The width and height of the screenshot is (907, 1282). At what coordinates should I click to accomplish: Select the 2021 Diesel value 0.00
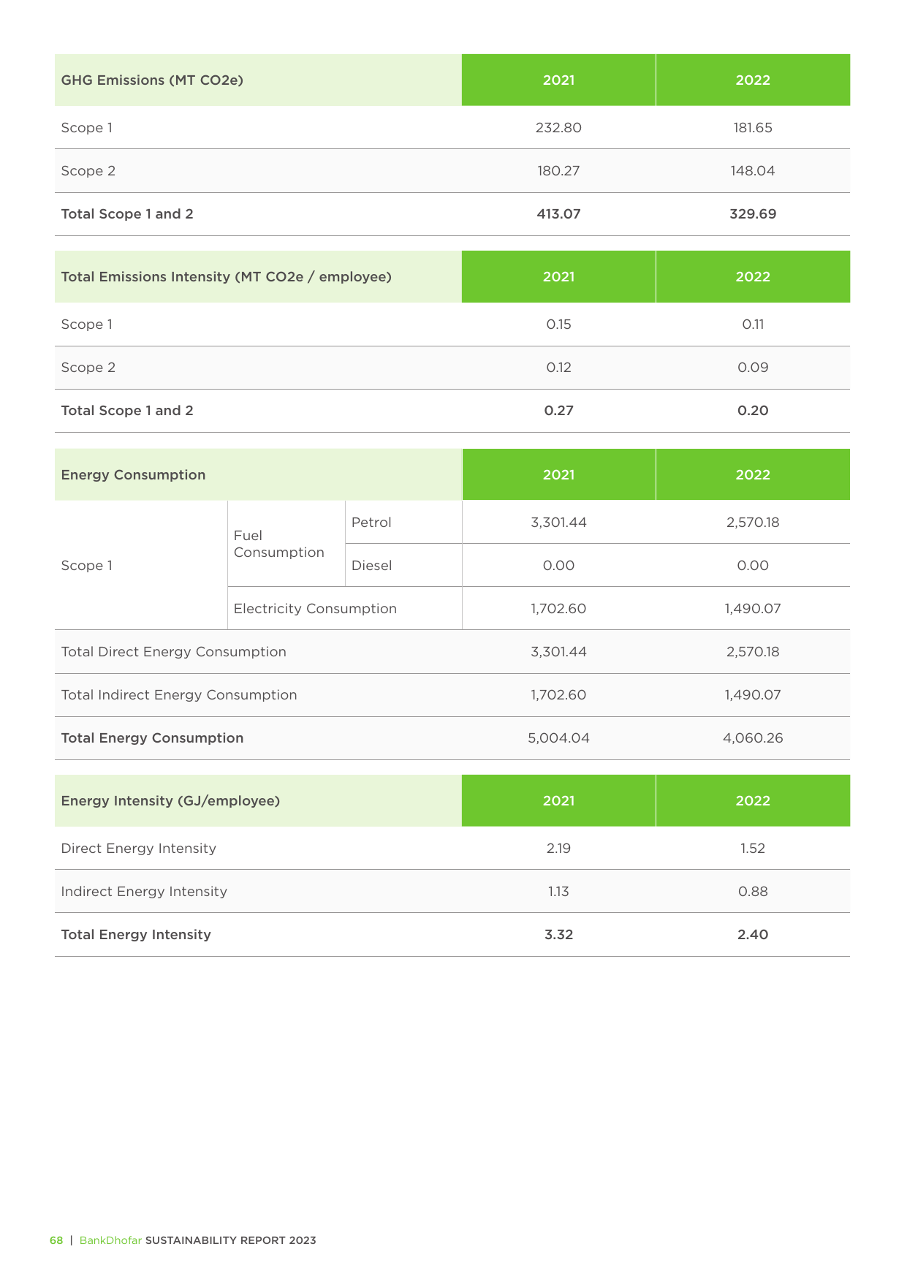558,566
